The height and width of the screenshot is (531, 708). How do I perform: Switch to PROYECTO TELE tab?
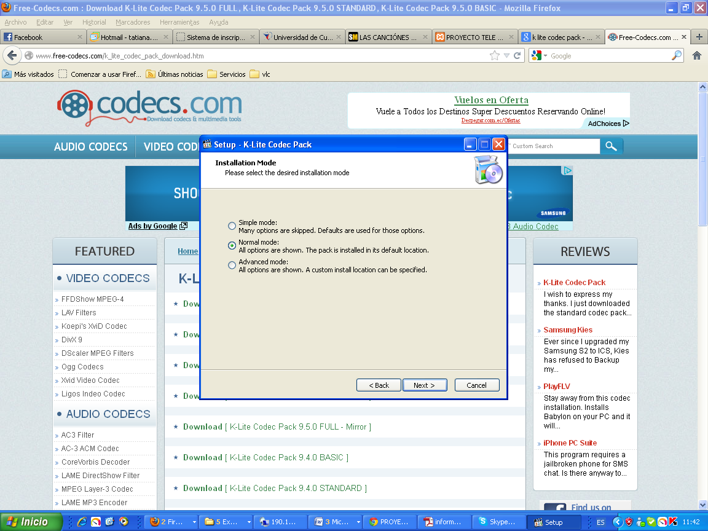(x=475, y=37)
